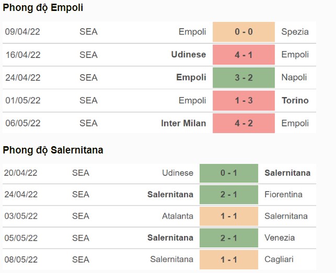
Task: Select the 4 - 2 Inter Milan score
Action: click(244, 123)
